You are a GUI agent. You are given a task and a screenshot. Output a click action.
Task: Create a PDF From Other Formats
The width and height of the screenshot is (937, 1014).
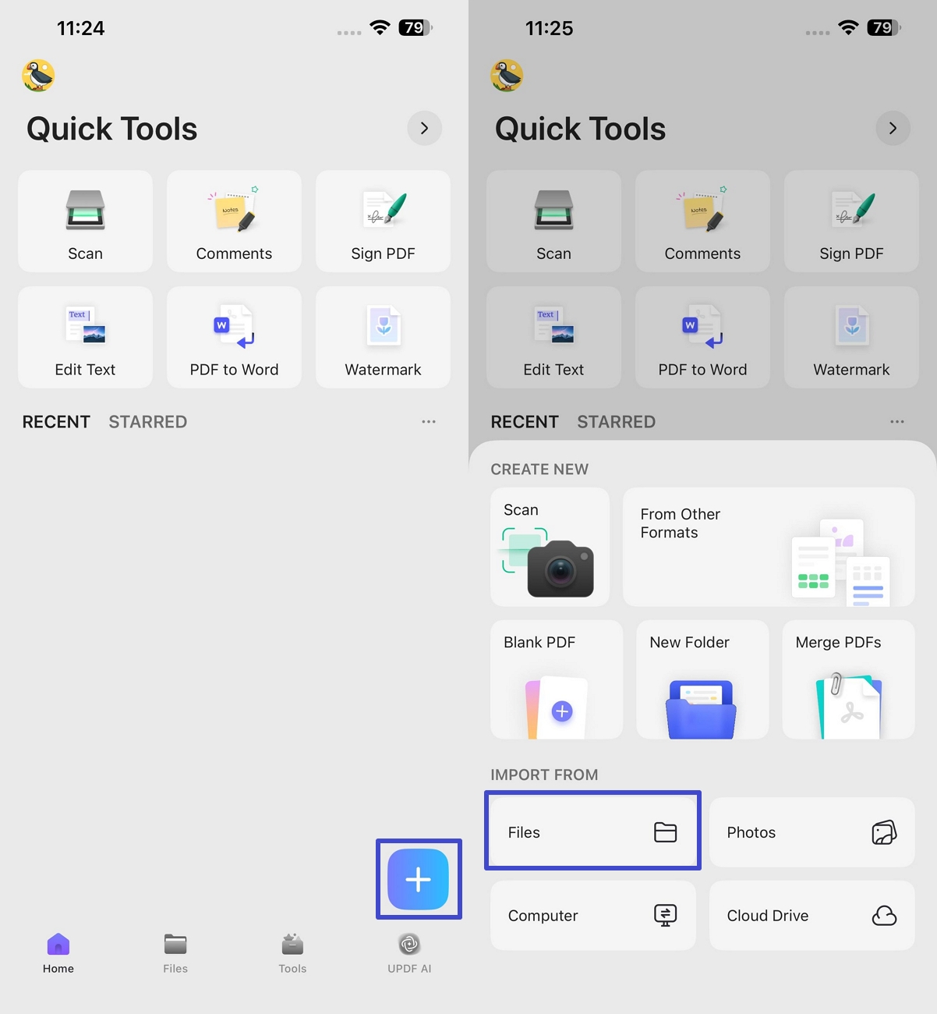coord(769,547)
